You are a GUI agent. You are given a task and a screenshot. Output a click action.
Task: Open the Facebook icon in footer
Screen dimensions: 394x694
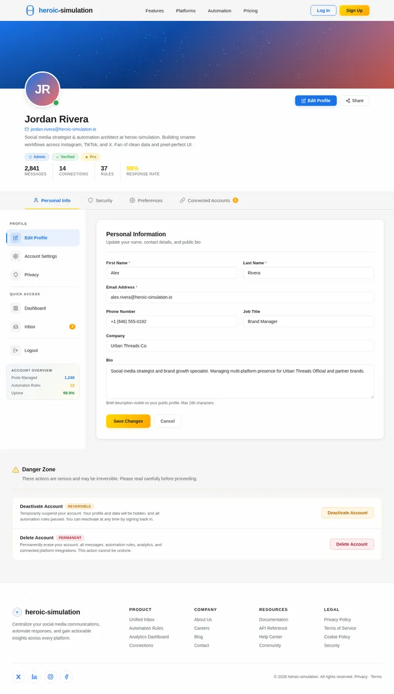pos(66,677)
